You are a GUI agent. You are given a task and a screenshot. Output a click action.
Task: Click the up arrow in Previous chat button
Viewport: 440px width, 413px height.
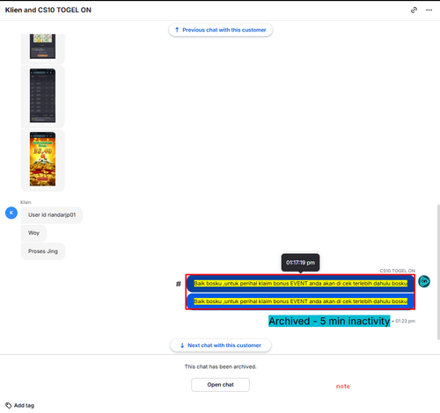(x=177, y=30)
